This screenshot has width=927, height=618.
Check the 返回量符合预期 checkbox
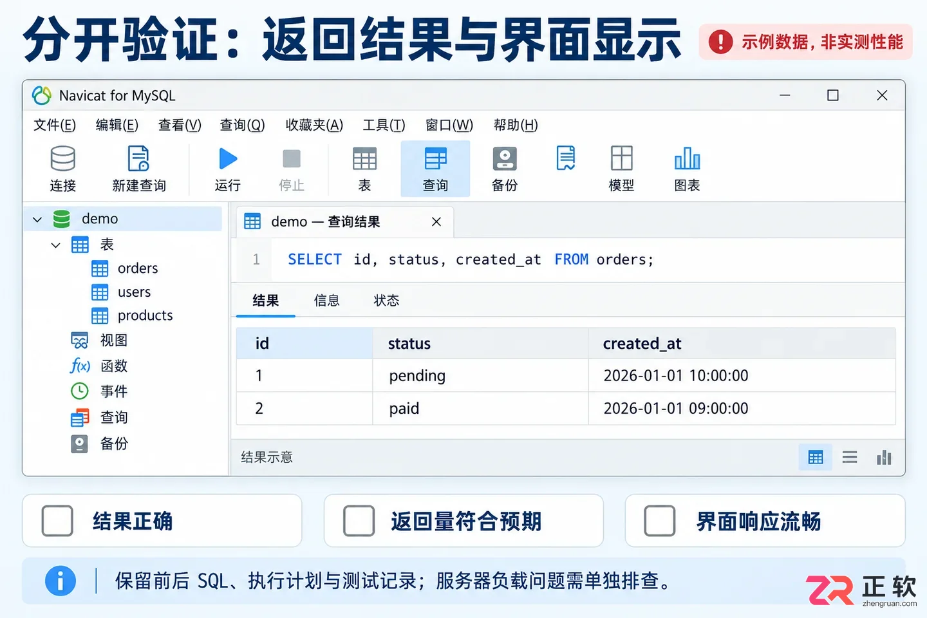[x=359, y=521]
